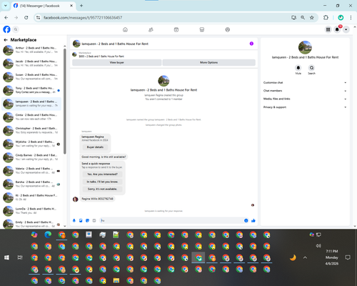Viewport: 357px width, 286px height.
Task: Click the More Options button
Action: (x=209, y=62)
